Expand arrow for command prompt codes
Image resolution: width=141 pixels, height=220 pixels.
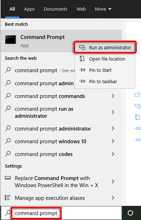coord(113,154)
